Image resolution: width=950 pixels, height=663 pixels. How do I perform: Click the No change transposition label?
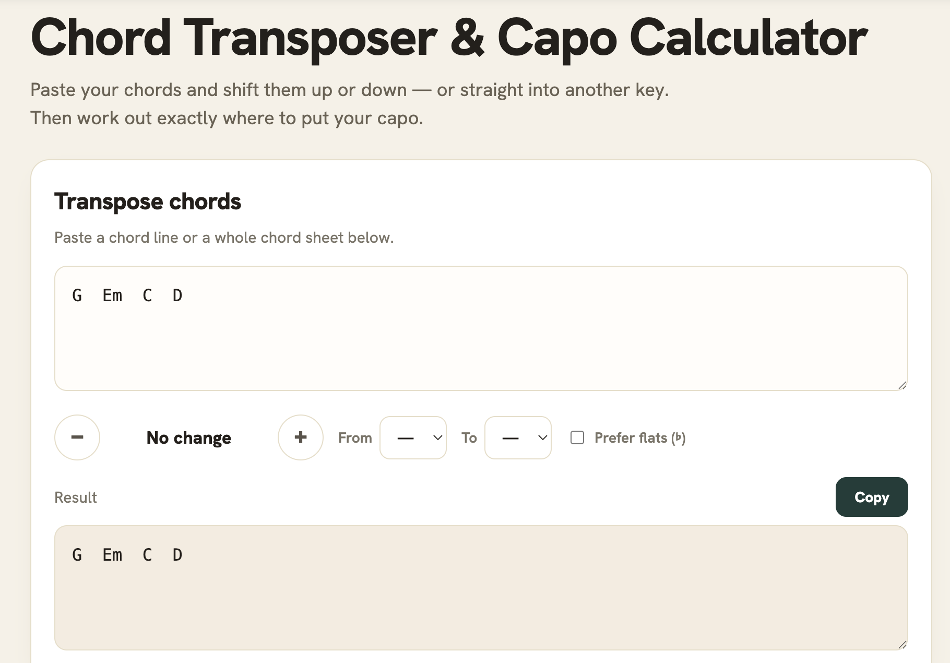pyautogui.click(x=189, y=437)
